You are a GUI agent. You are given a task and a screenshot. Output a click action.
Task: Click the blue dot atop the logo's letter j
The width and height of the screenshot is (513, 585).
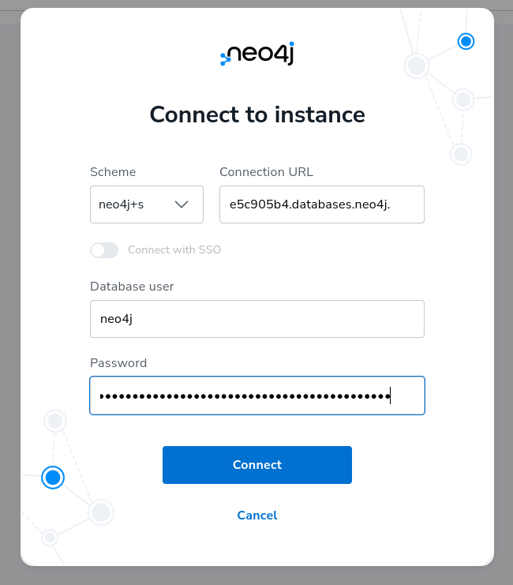pos(291,43)
